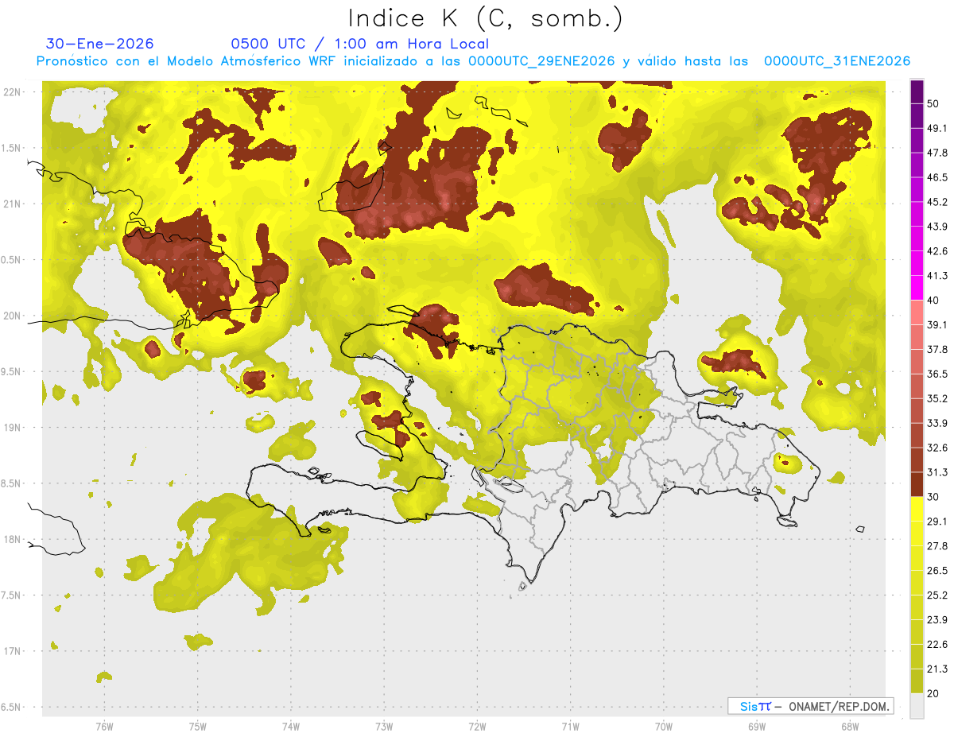The width and height of the screenshot is (954, 737).
Task: Click the '50' value on the color scale
Action: (933, 103)
